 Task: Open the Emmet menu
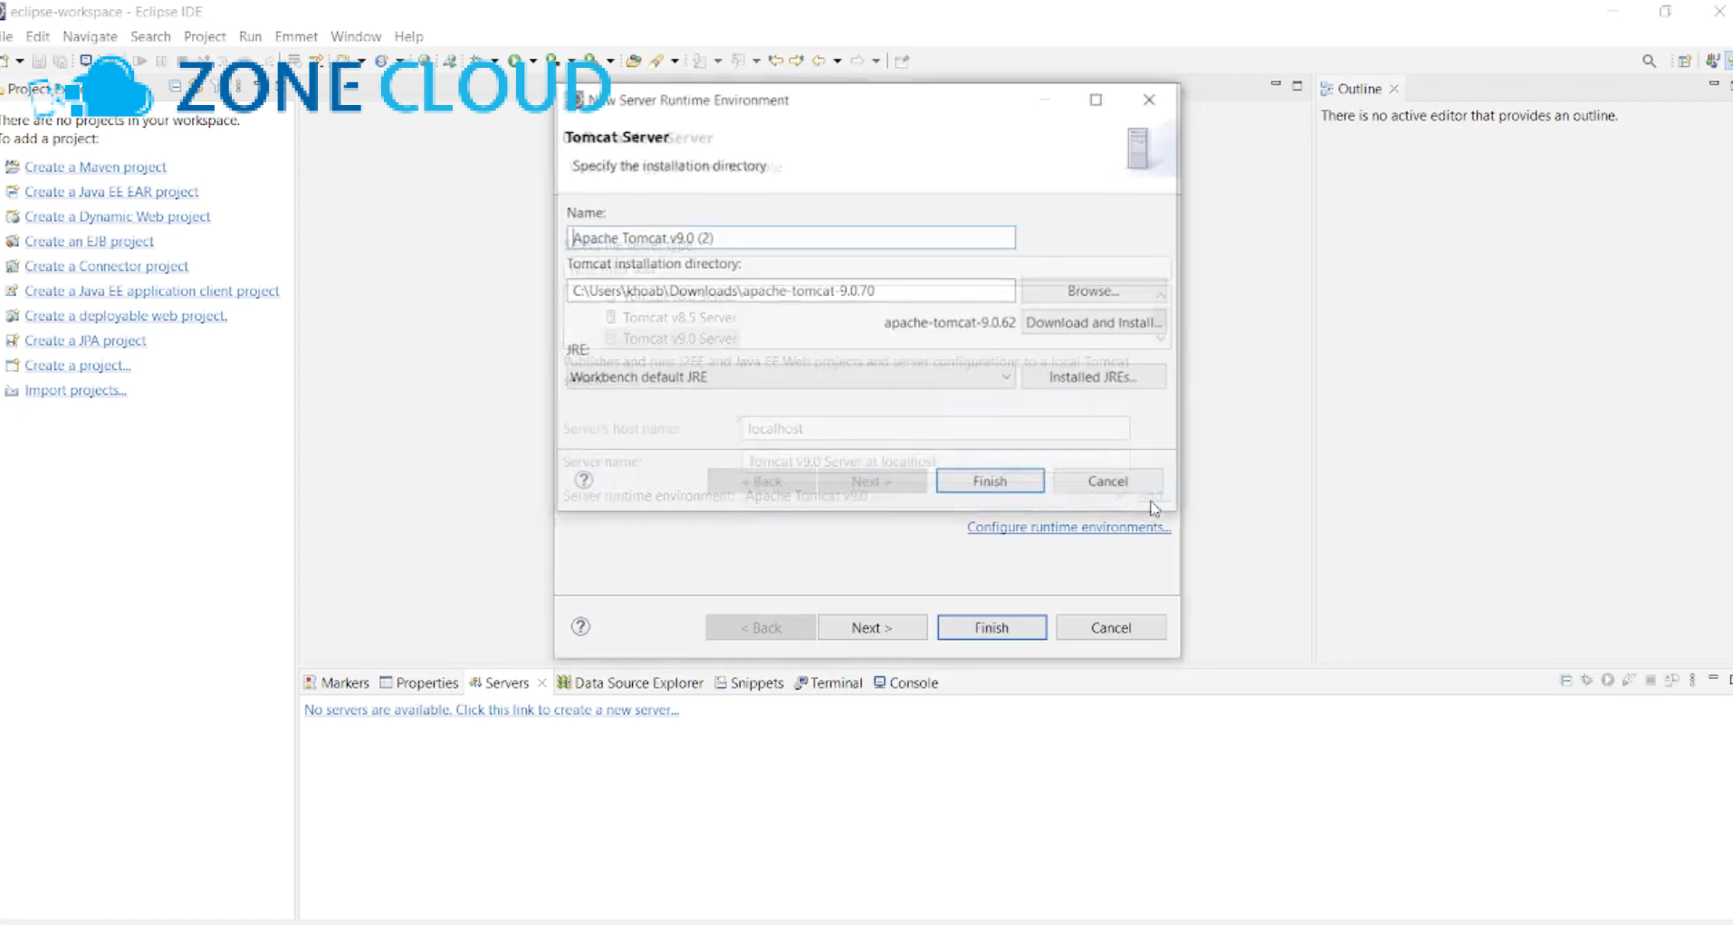[x=296, y=36]
